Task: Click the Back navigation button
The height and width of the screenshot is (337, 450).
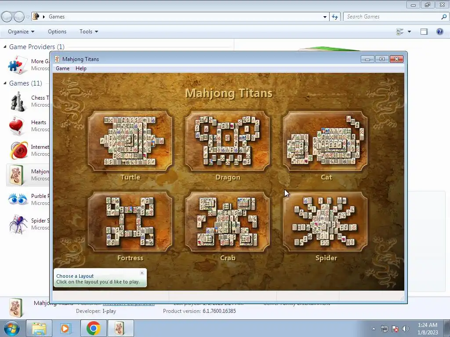Action: (7, 17)
